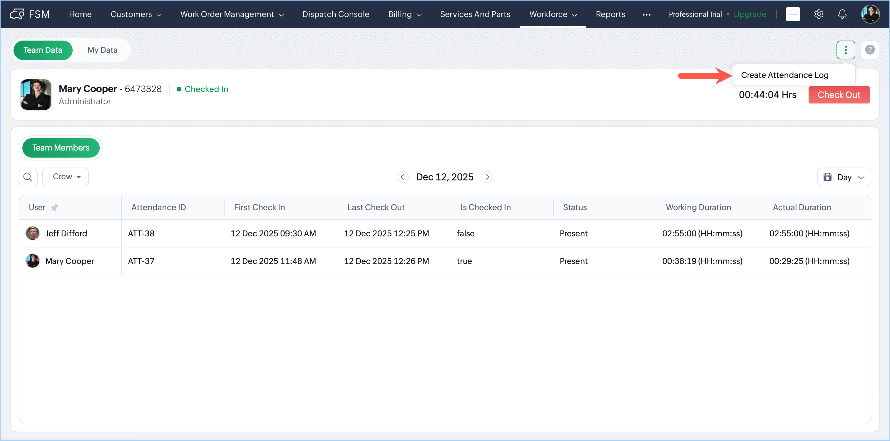Click the help question mark icon
Screen dimensions: 890x441
(870, 50)
